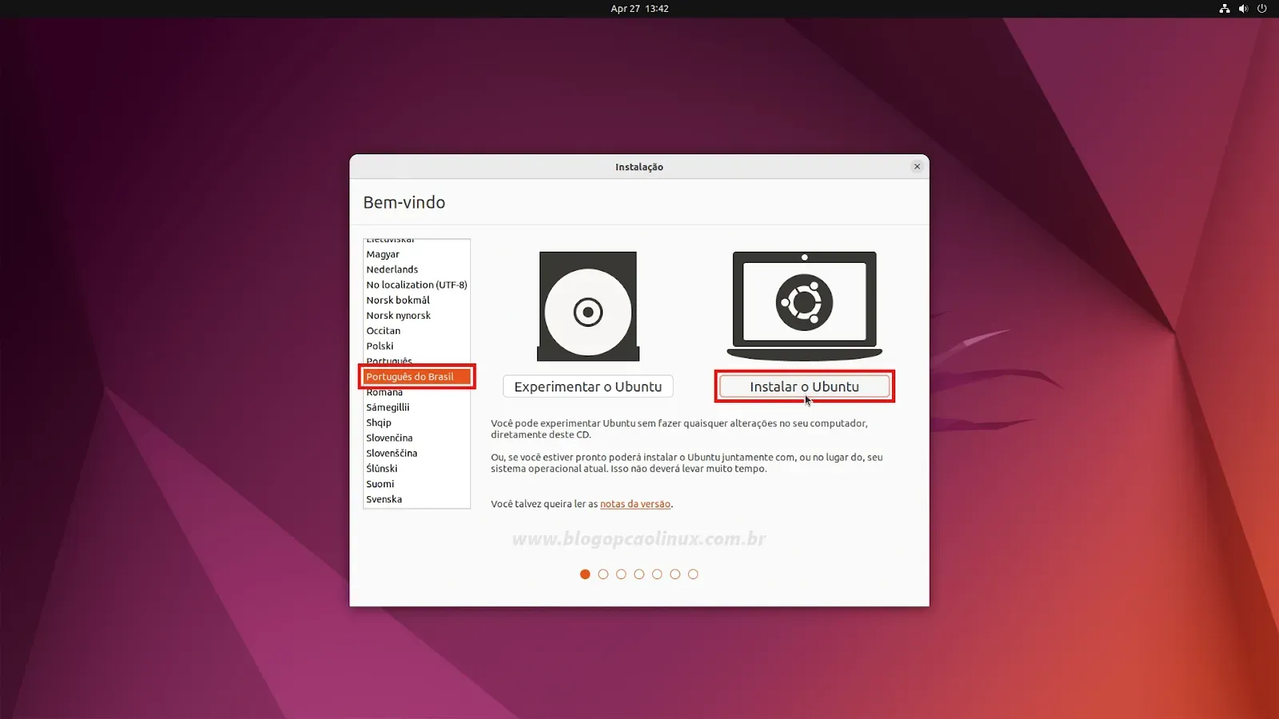Select Português do Brasil language entry

(416, 376)
